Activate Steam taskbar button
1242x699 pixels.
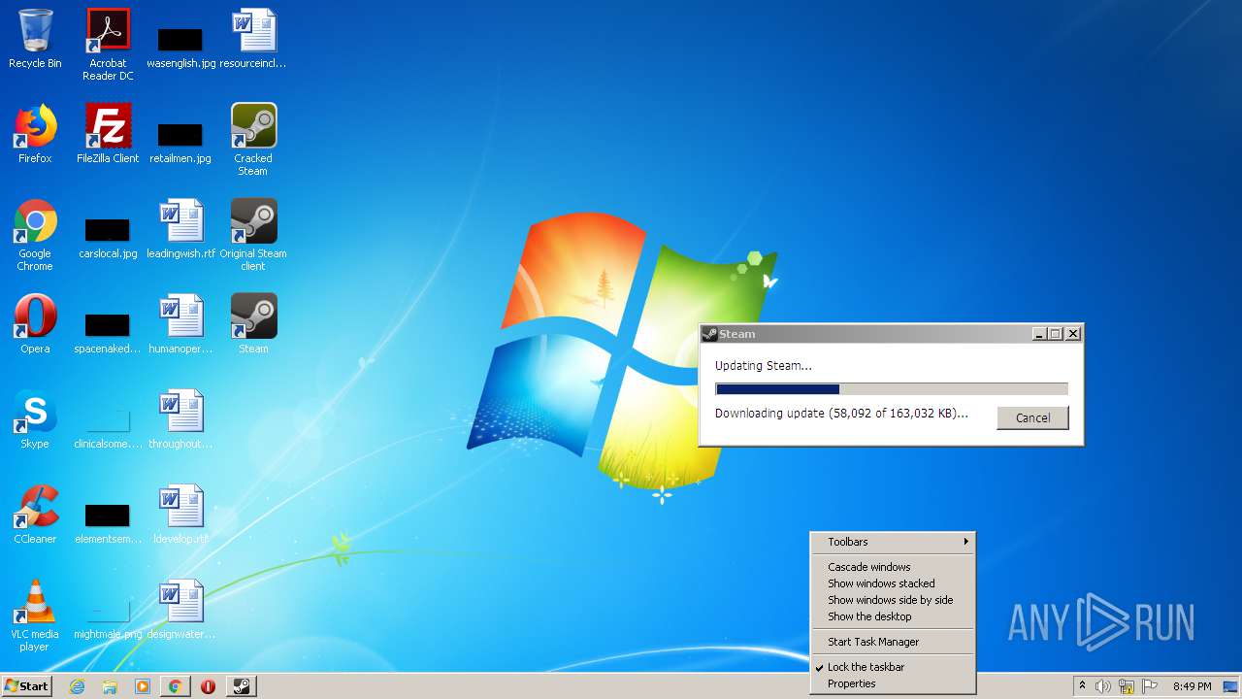pos(241,686)
